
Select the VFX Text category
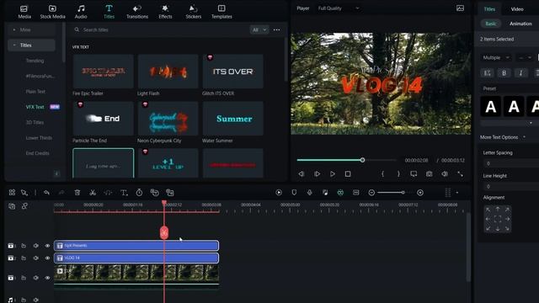click(x=35, y=107)
